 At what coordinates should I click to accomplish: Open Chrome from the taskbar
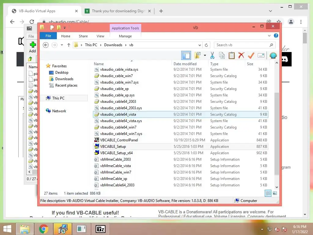[x=43, y=229]
